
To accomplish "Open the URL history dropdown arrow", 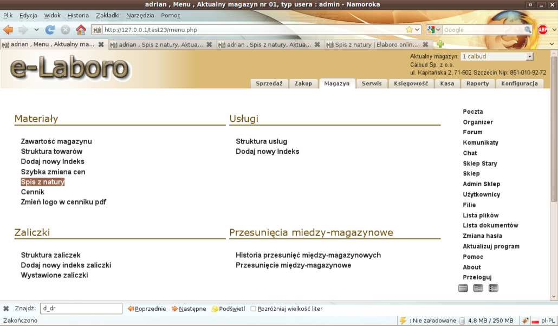I will (419, 30).
